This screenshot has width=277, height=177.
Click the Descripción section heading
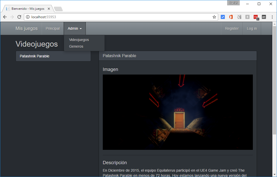(x=115, y=163)
